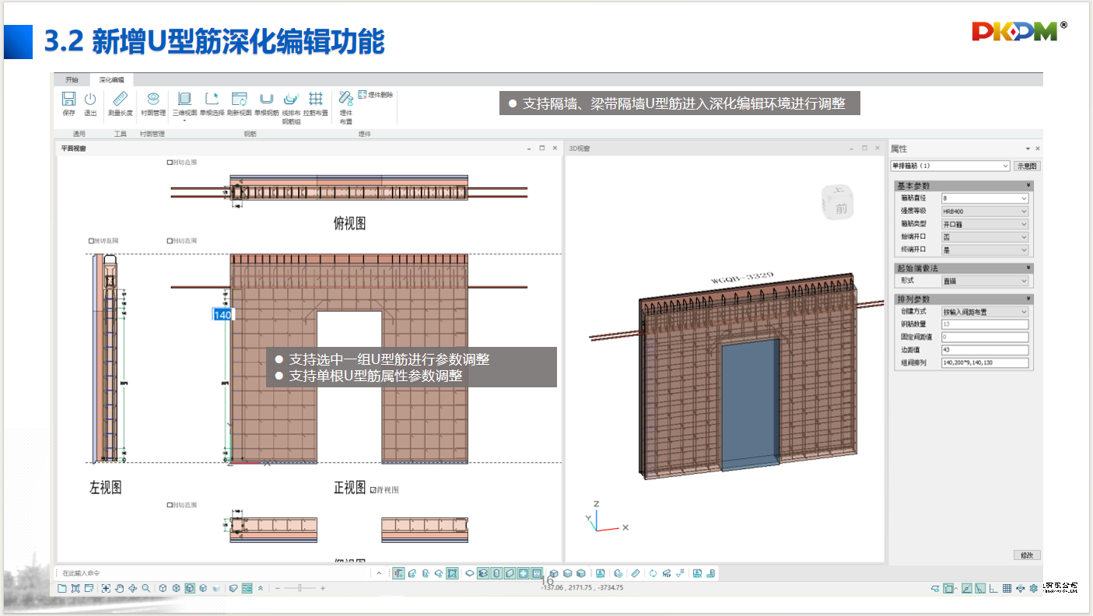Screen dimensions: 1093x616
Task: Select the 测量长度 measure tool
Action: click(x=120, y=100)
